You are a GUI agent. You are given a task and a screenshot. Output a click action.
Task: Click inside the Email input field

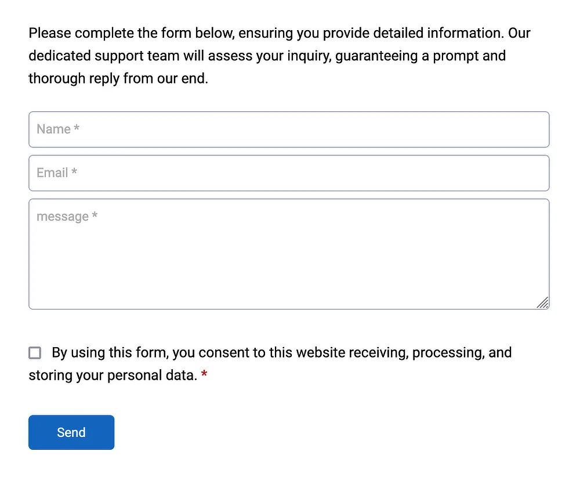(x=289, y=173)
